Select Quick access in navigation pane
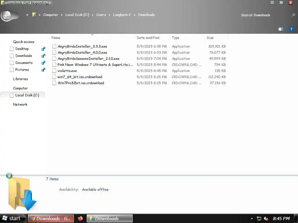Image resolution: width=298 pixels, height=223 pixels. coord(24,42)
